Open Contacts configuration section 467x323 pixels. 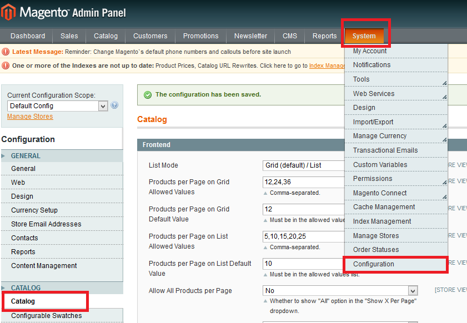[x=62, y=238]
